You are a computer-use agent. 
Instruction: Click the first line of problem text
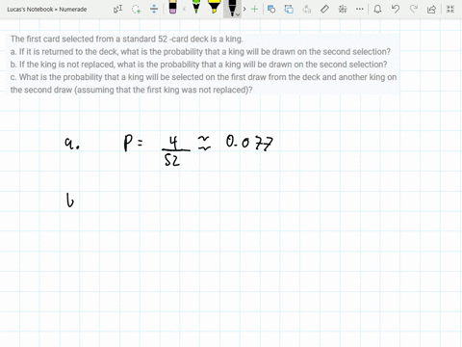click(x=127, y=40)
